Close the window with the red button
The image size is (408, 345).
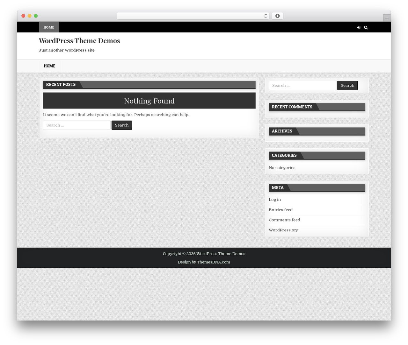coord(23,16)
